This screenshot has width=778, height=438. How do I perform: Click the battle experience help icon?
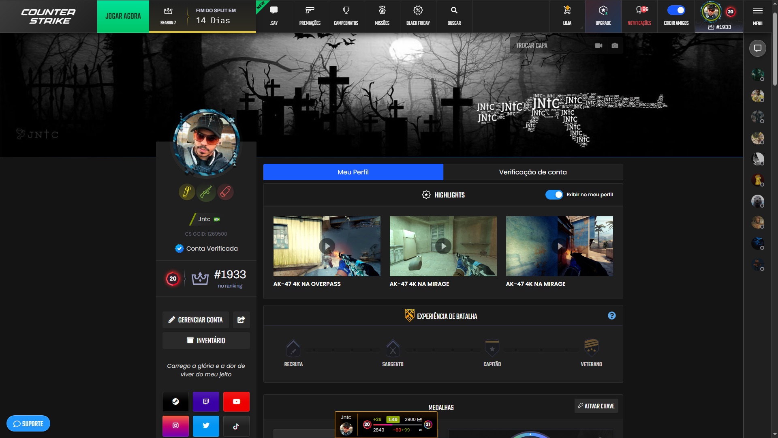click(611, 316)
